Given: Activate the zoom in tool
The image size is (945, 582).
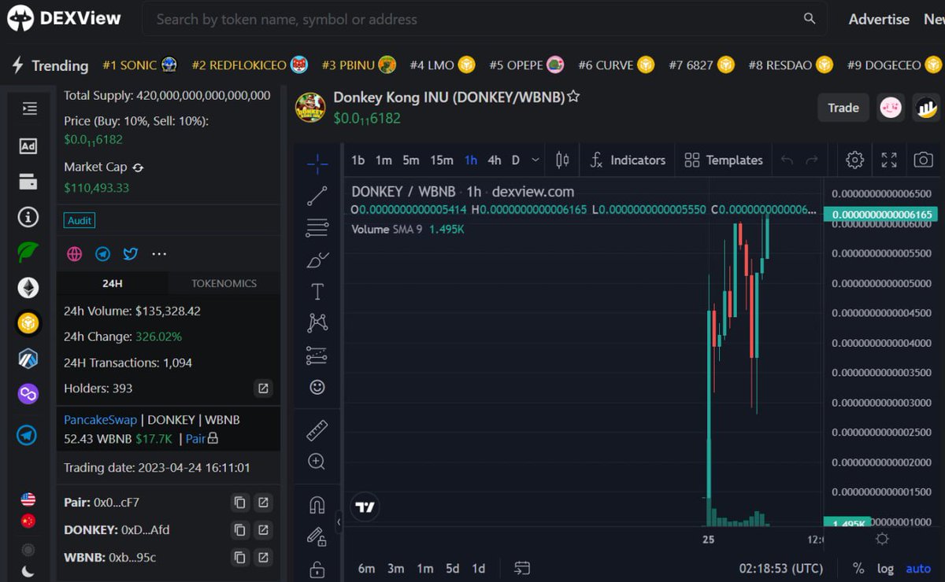Looking at the screenshot, I should 317,462.
